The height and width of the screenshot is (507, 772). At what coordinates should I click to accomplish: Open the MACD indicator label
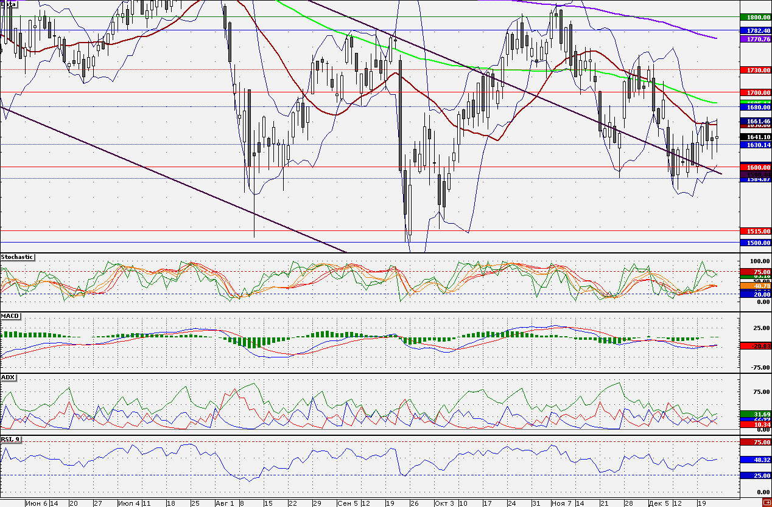click(x=10, y=317)
